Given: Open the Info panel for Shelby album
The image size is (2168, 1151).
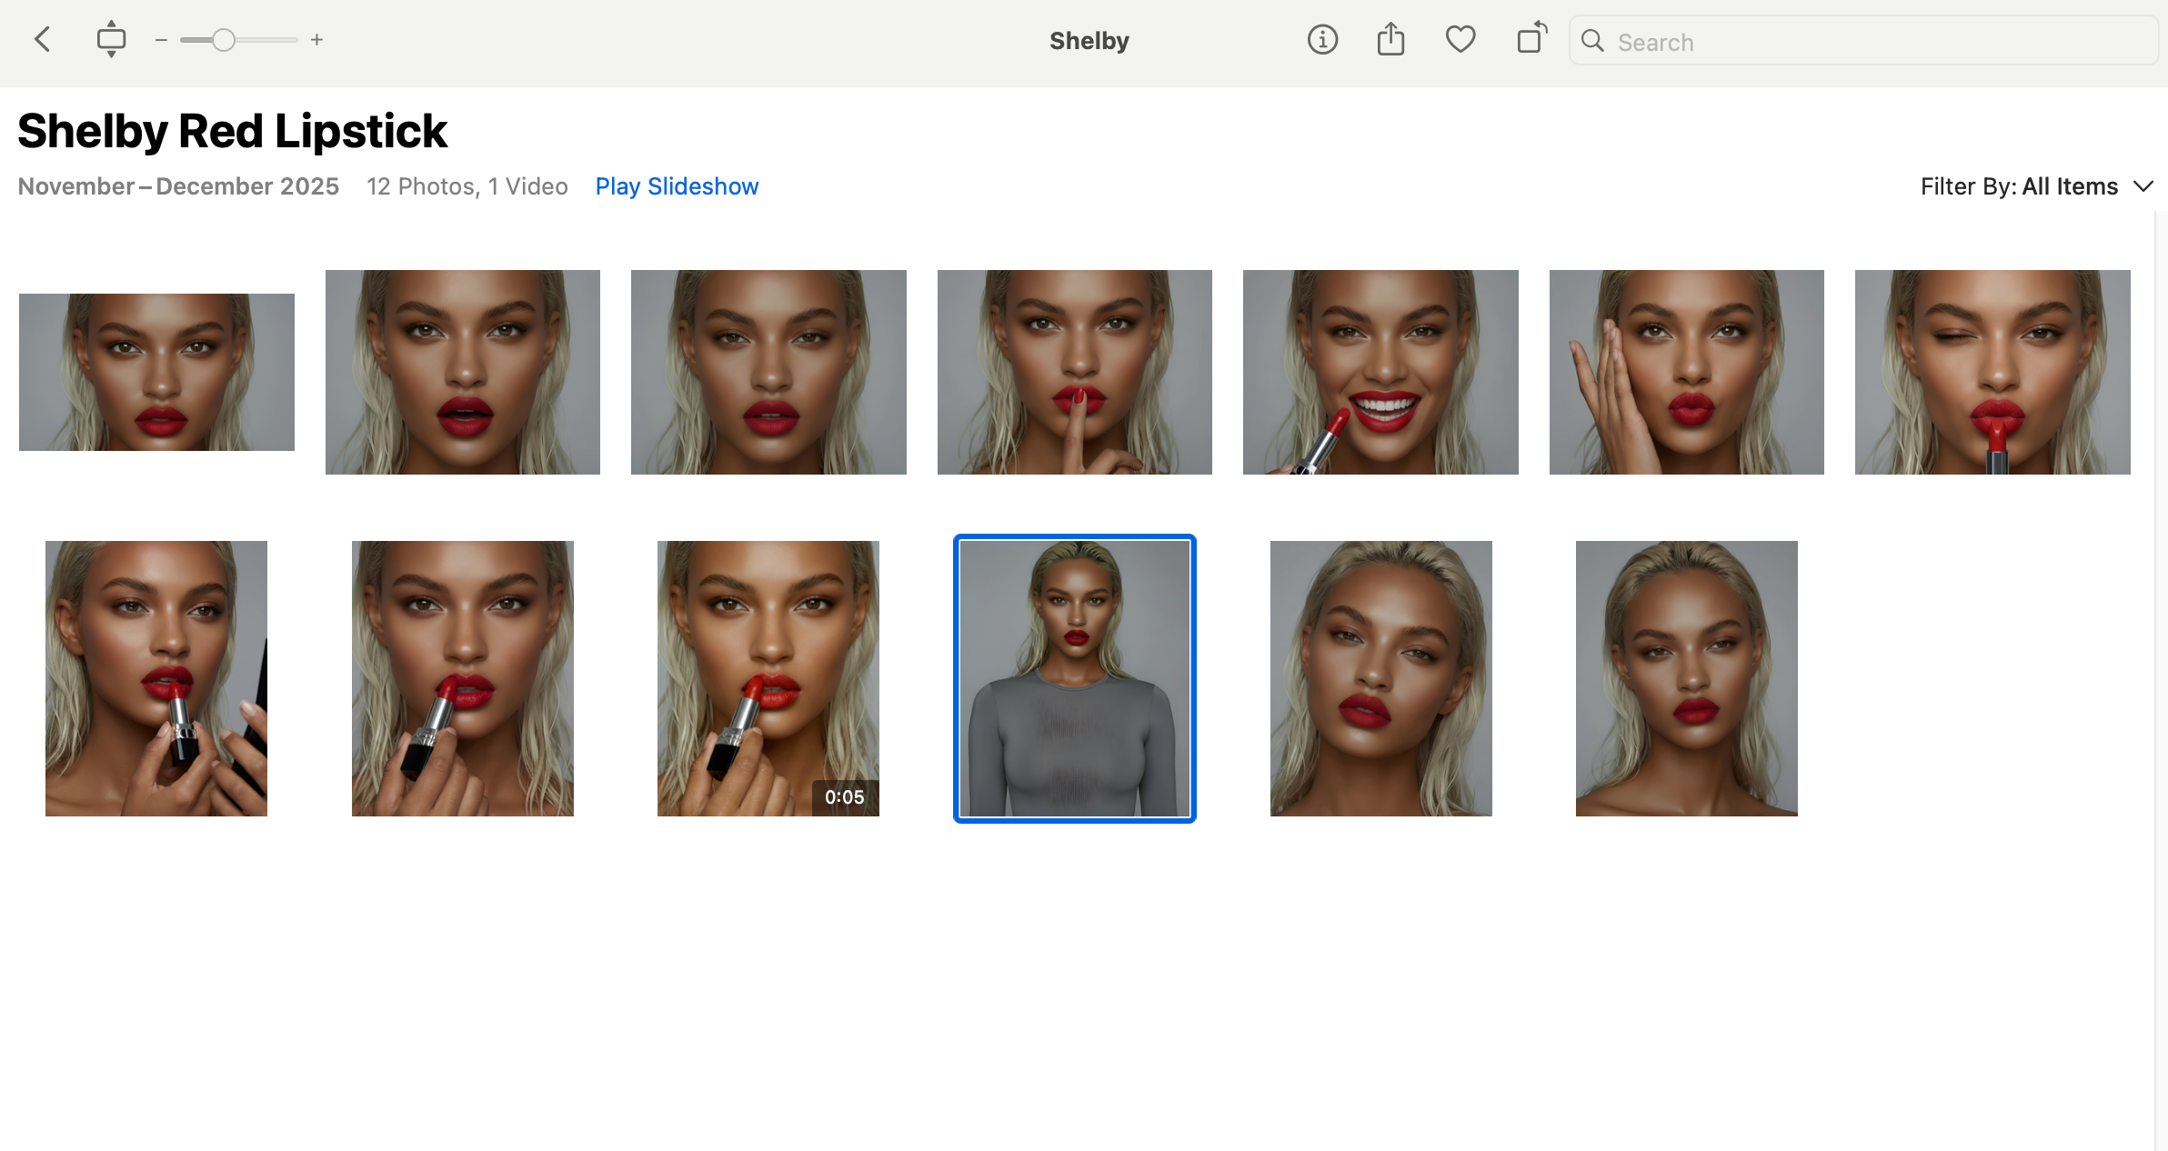Looking at the screenshot, I should point(1322,39).
